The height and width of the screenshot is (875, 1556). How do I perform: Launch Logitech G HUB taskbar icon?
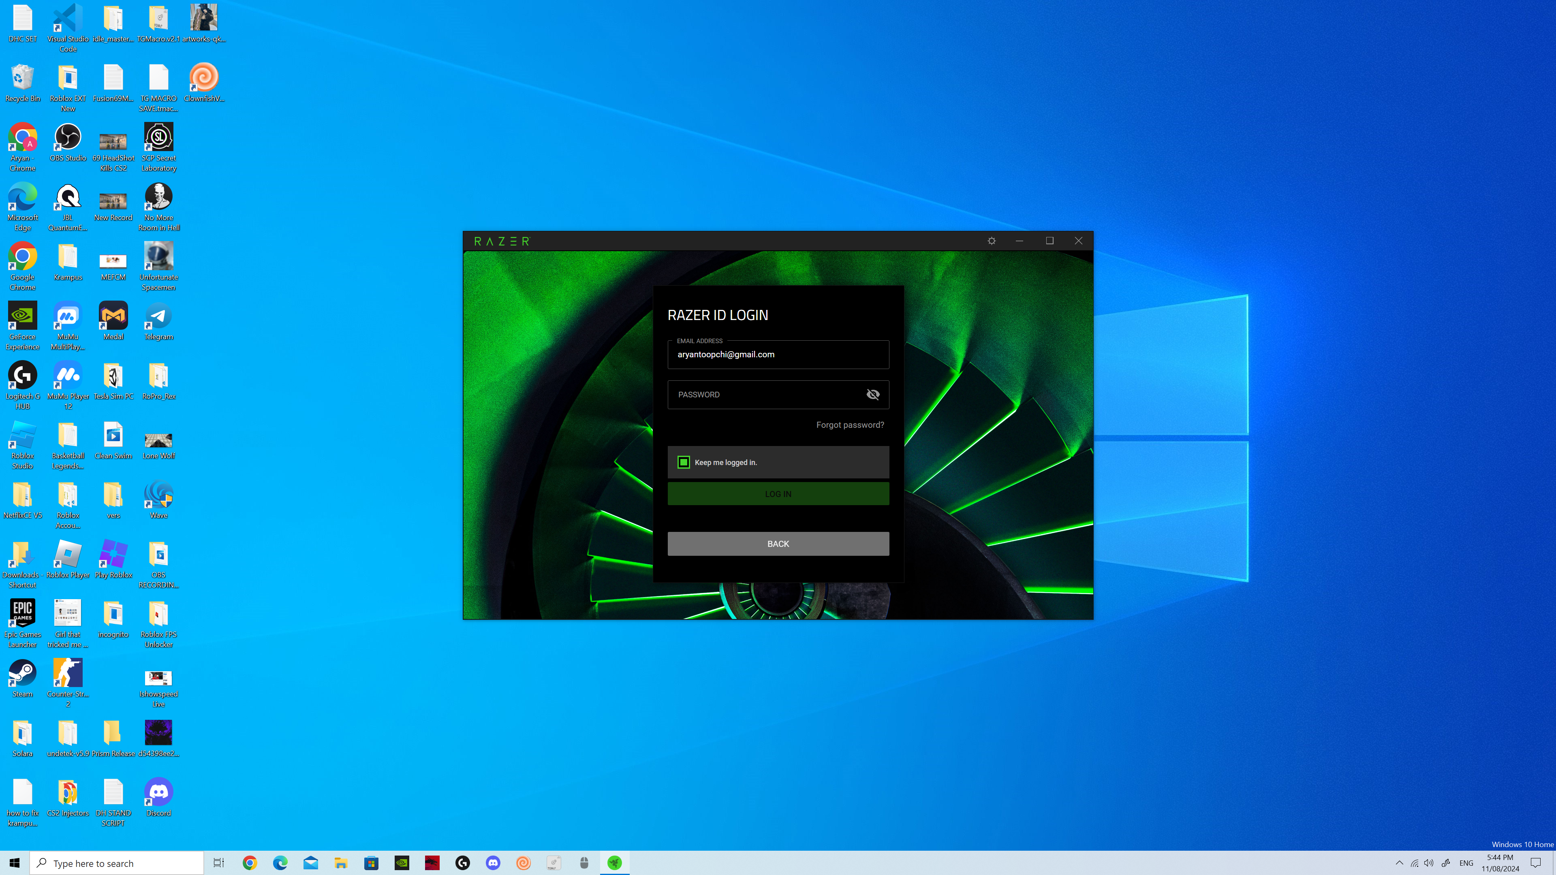point(463,863)
